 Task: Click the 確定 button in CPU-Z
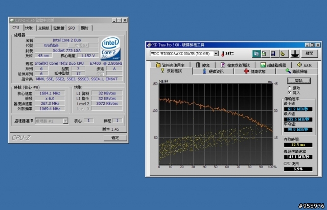(115, 137)
